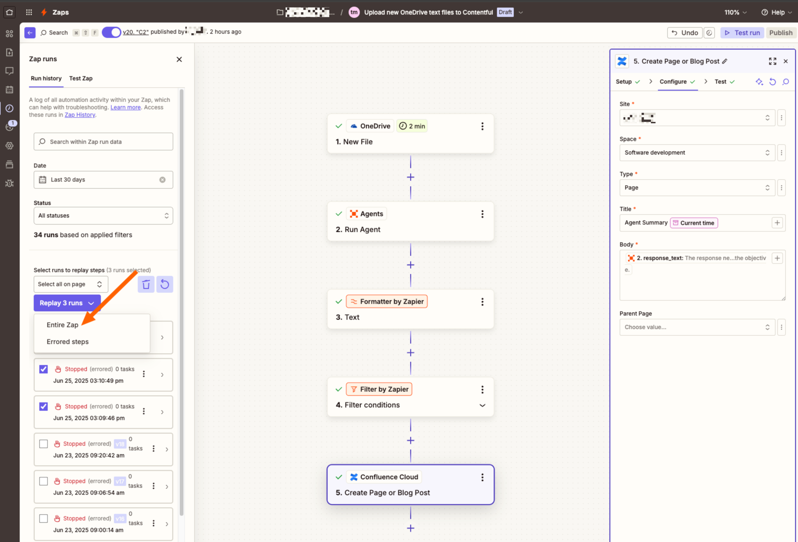Open the Draft status dropdown arrow
Image resolution: width=798 pixels, height=542 pixels.
521,13
